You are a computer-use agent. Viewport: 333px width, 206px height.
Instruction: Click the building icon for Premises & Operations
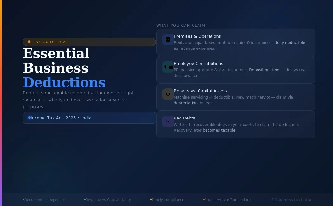(168, 40)
